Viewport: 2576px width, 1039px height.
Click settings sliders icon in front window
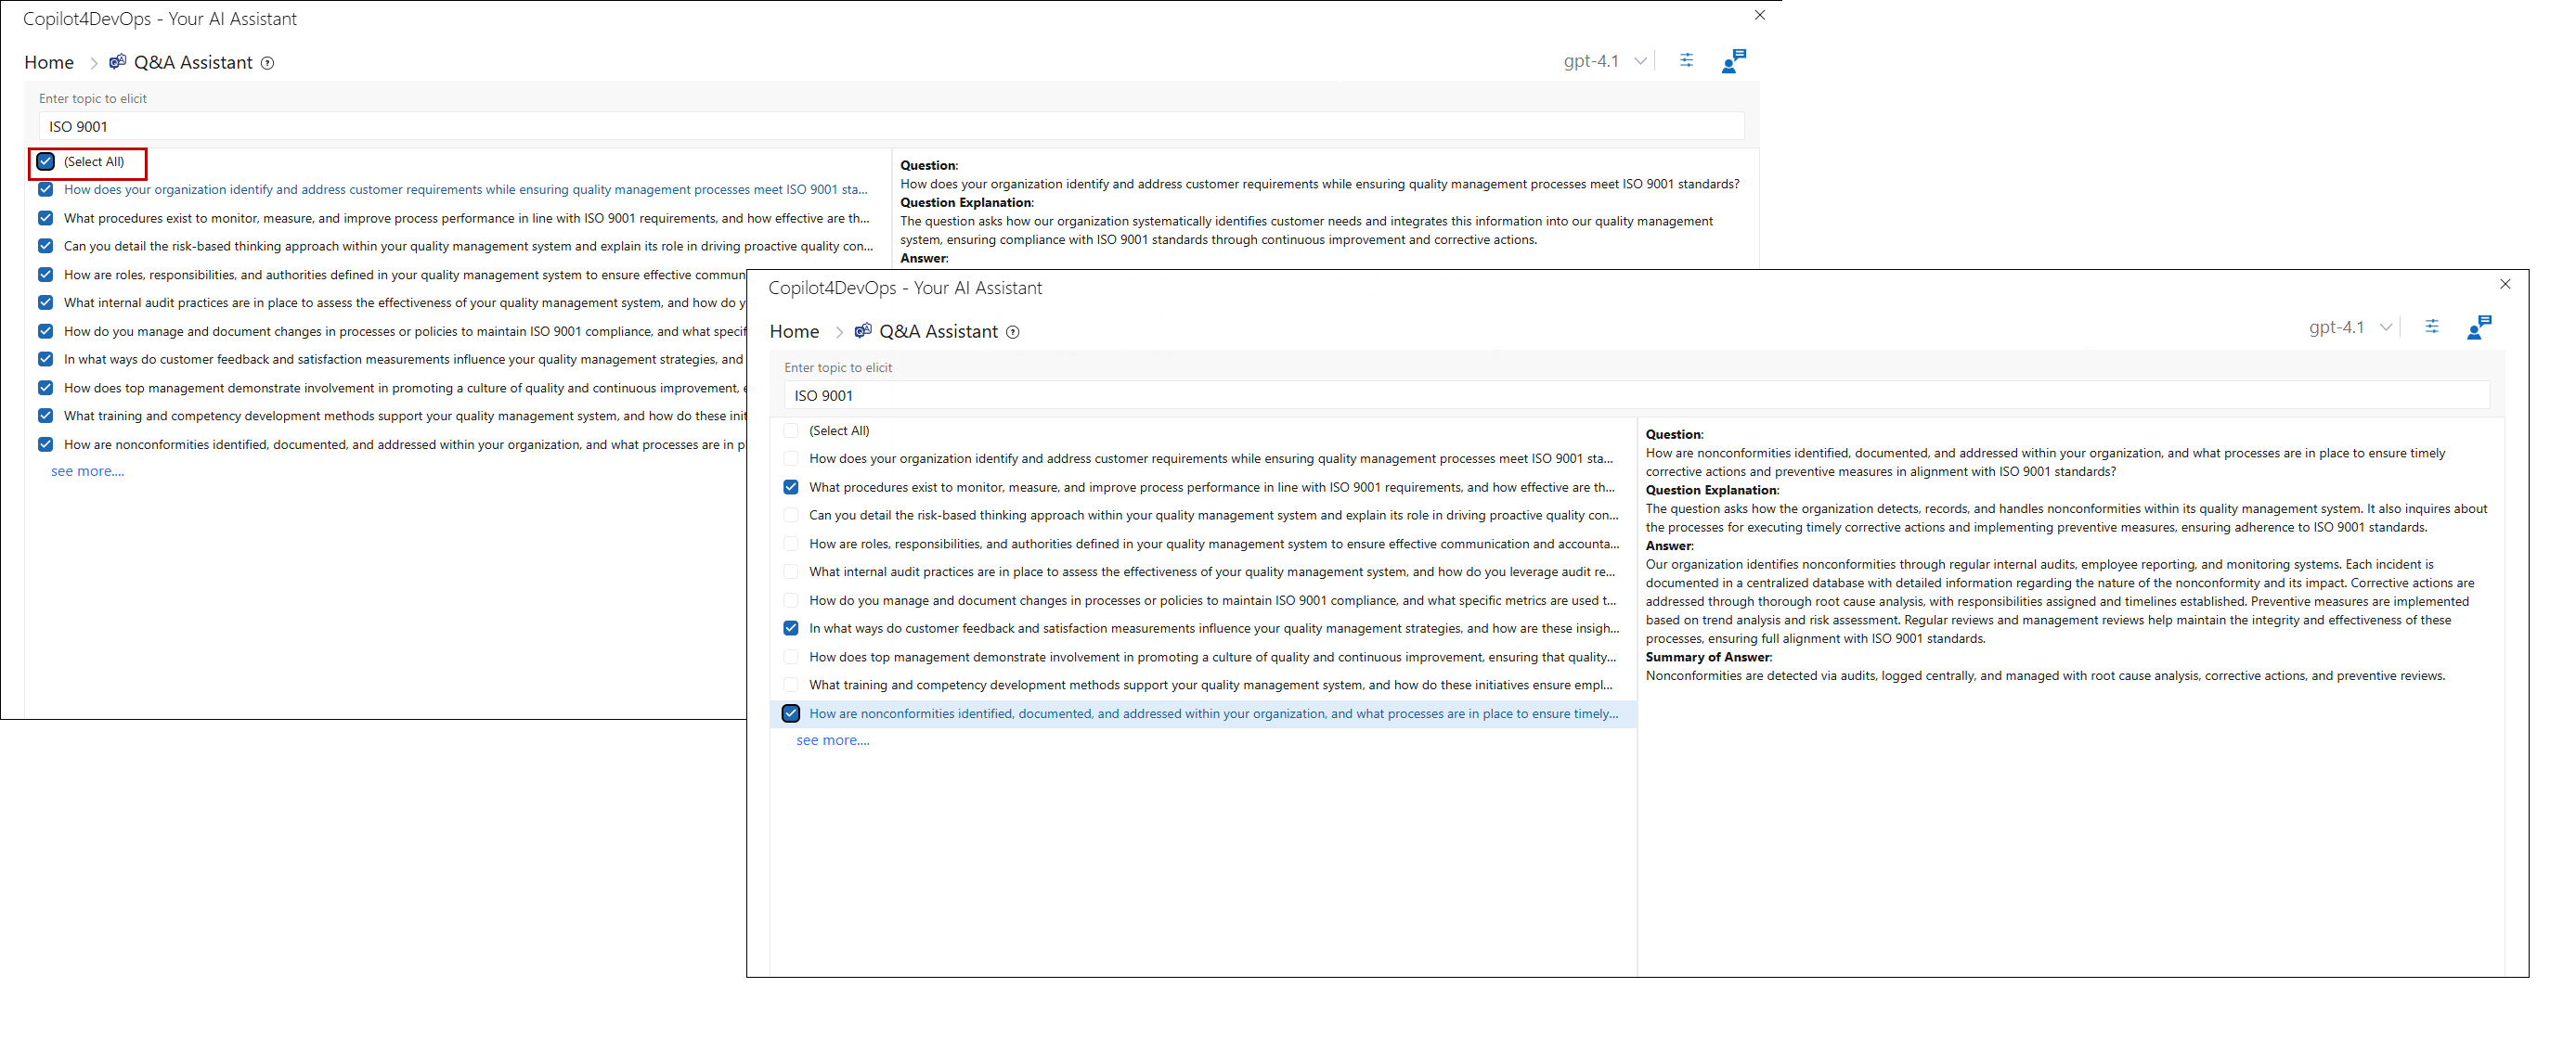[x=2431, y=327]
